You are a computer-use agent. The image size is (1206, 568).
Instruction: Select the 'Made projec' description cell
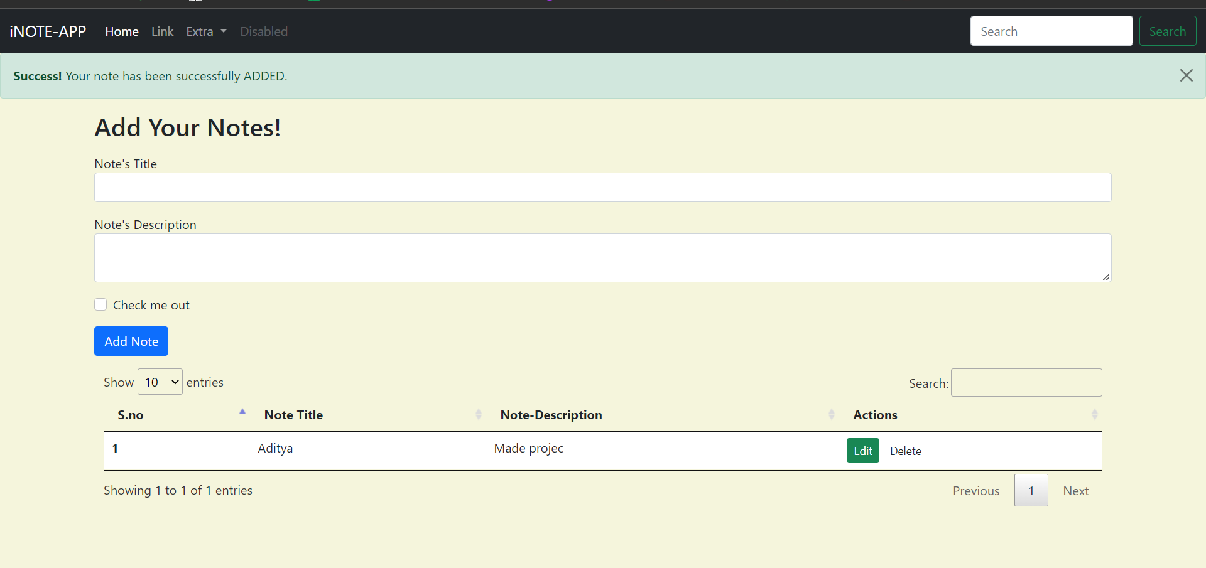(x=529, y=448)
